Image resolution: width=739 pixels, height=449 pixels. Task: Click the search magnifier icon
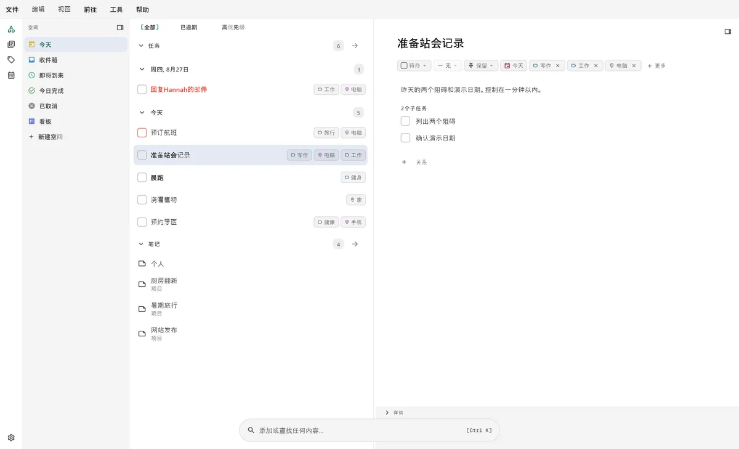click(x=251, y=431)
